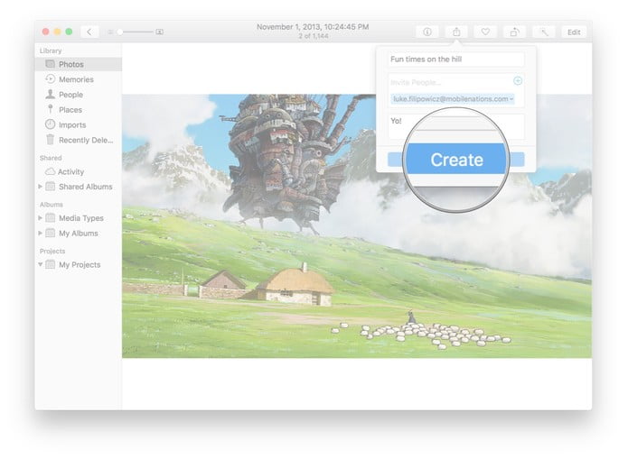Maximize the window with the green button

pyautogui.click(x=69, y=32)
